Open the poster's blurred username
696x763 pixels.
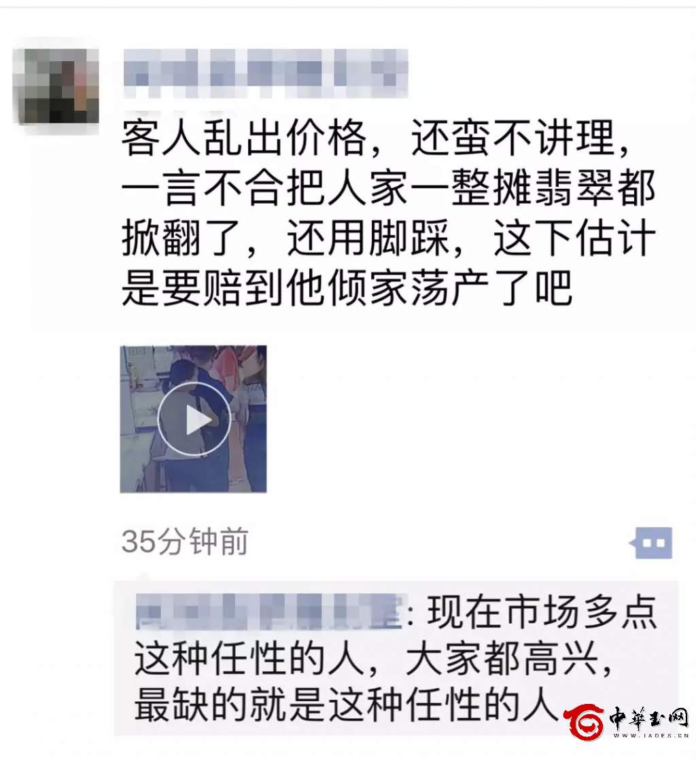click(266, 73)
